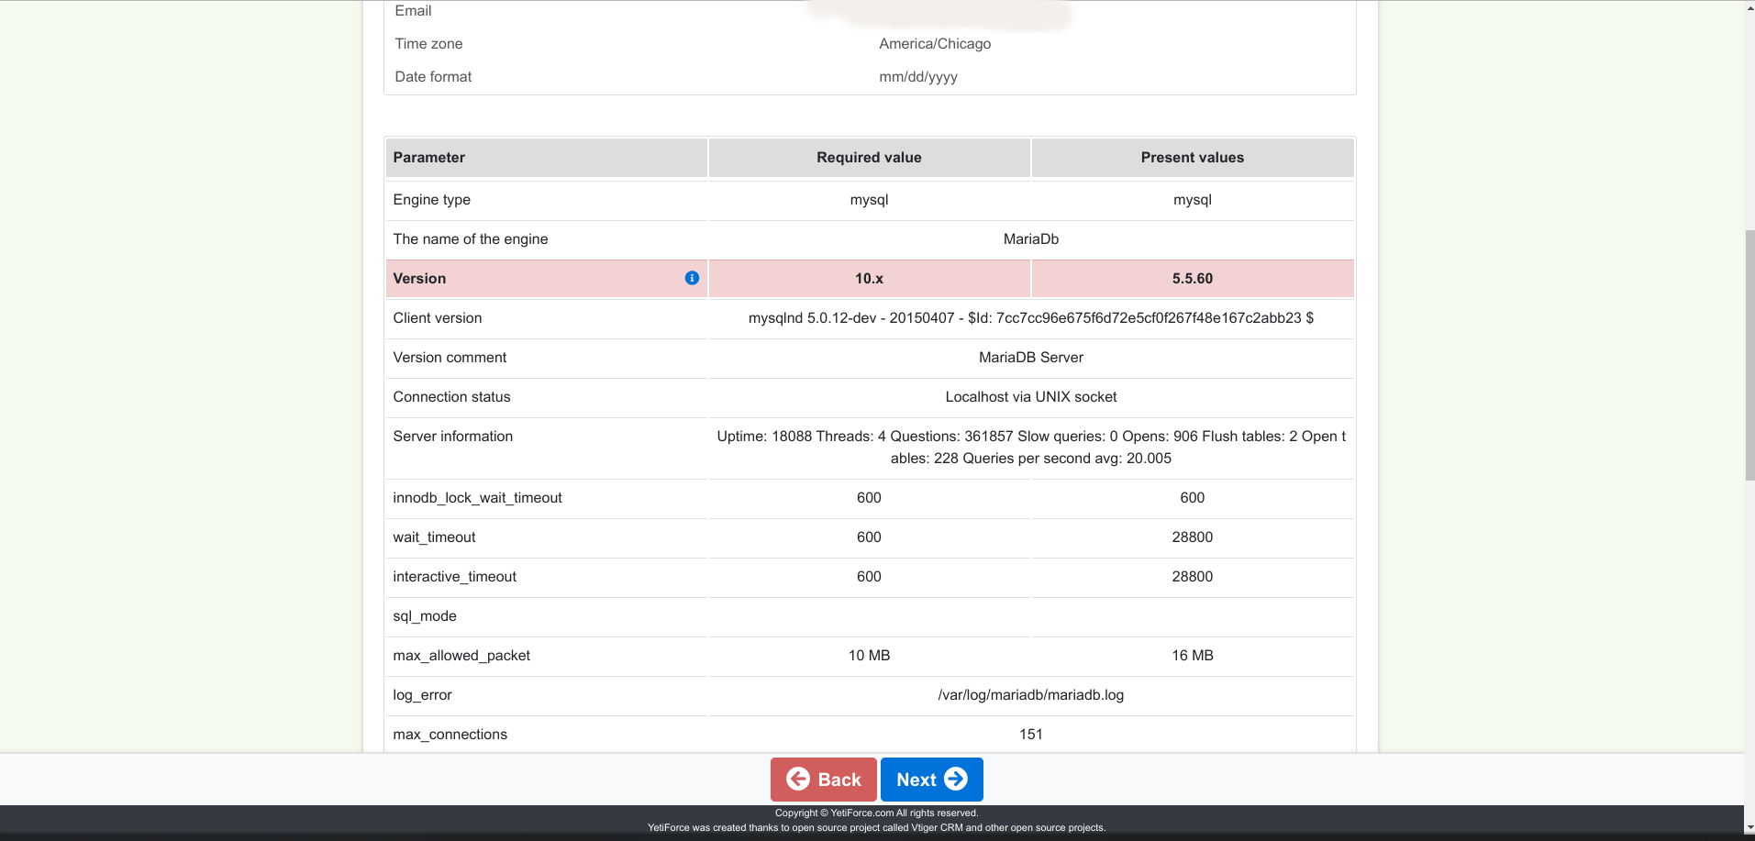Click the Time zone America/Chicago value
Viewport: 1755px width, 841px height.
click(x=935, y=44)
